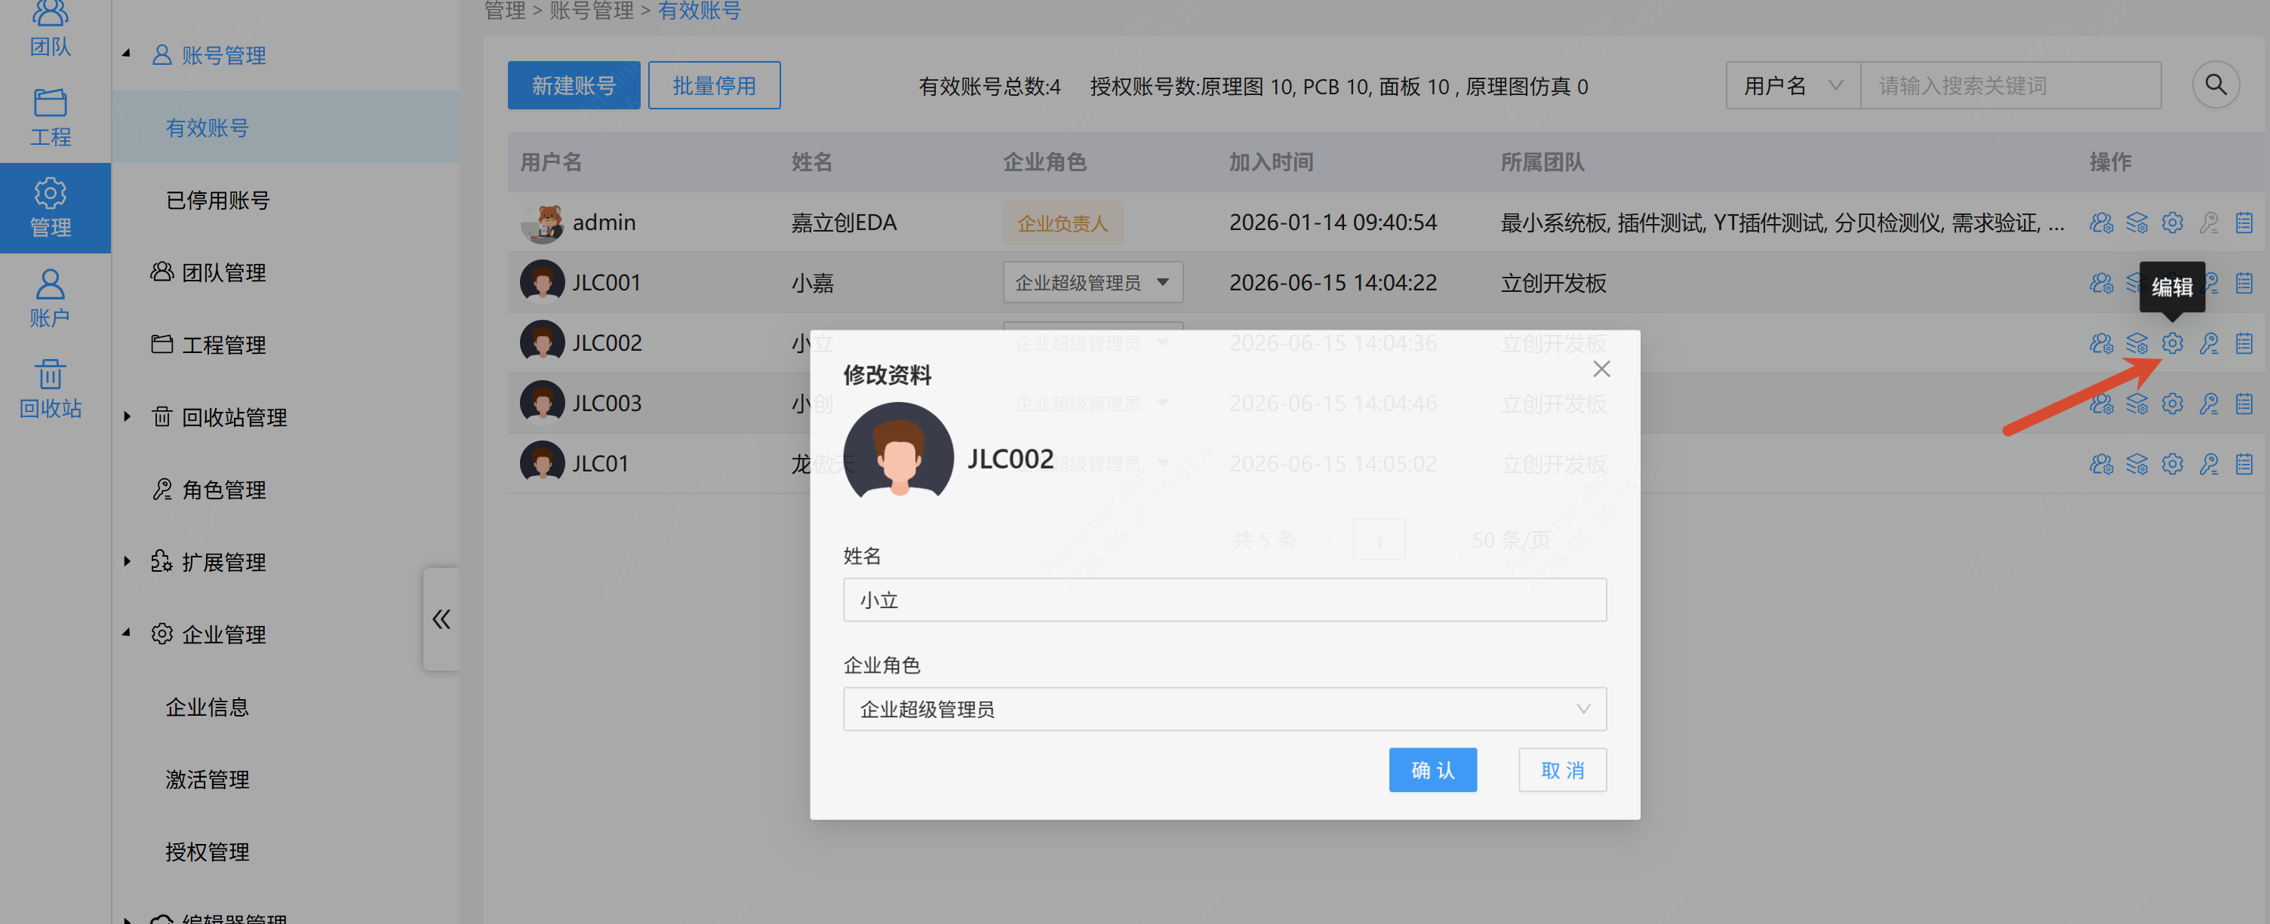2270x924 pixels.
Task: Click the key icon for JLC003 row
Action: [x=2208, y=404]
